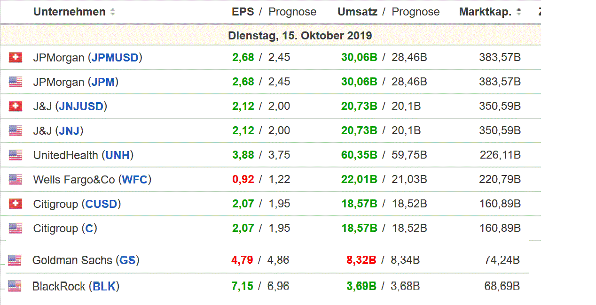This screenshot has height=305, width=596.
Task: Follow the WFC ticker link
Action: click(135, 180)
